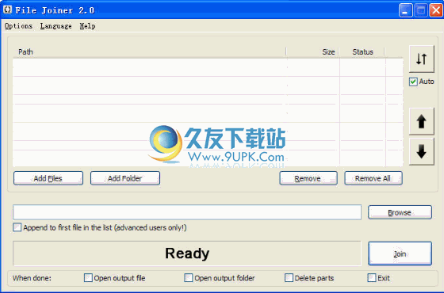Viewport: 444px width, 293px height.
Task: Sort list by Size column header
Action: click(312, 52)
